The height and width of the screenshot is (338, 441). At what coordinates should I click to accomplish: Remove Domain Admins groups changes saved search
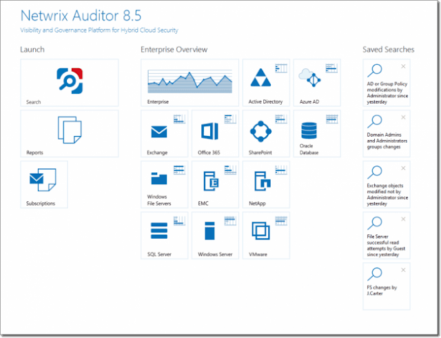[403, 117]
